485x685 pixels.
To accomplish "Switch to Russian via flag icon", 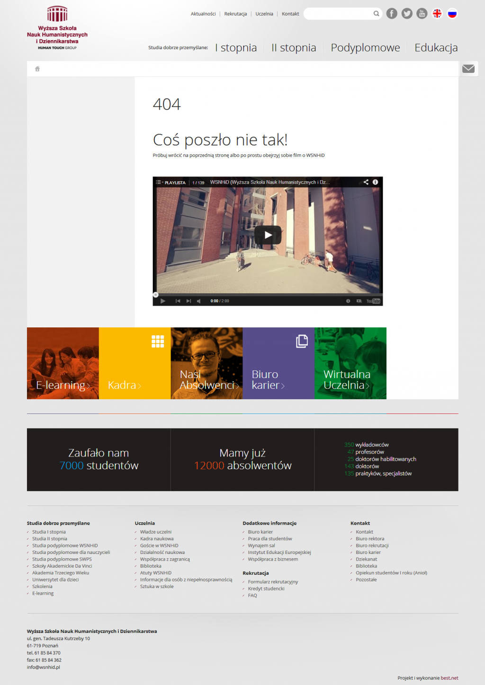I will pos(452,14).
